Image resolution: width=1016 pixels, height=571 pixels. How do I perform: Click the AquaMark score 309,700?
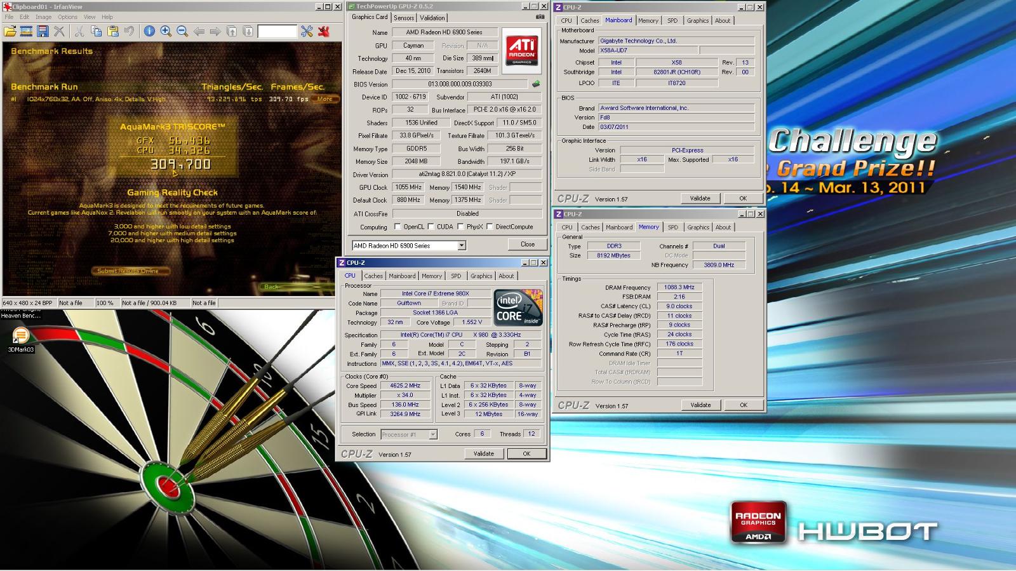pyautogui.click(x=180, y=165)
